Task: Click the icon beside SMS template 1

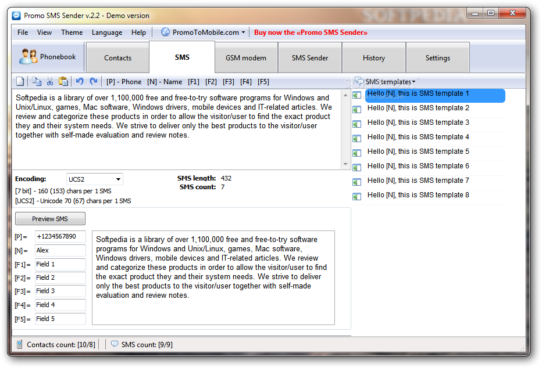Action: (356, 95)
